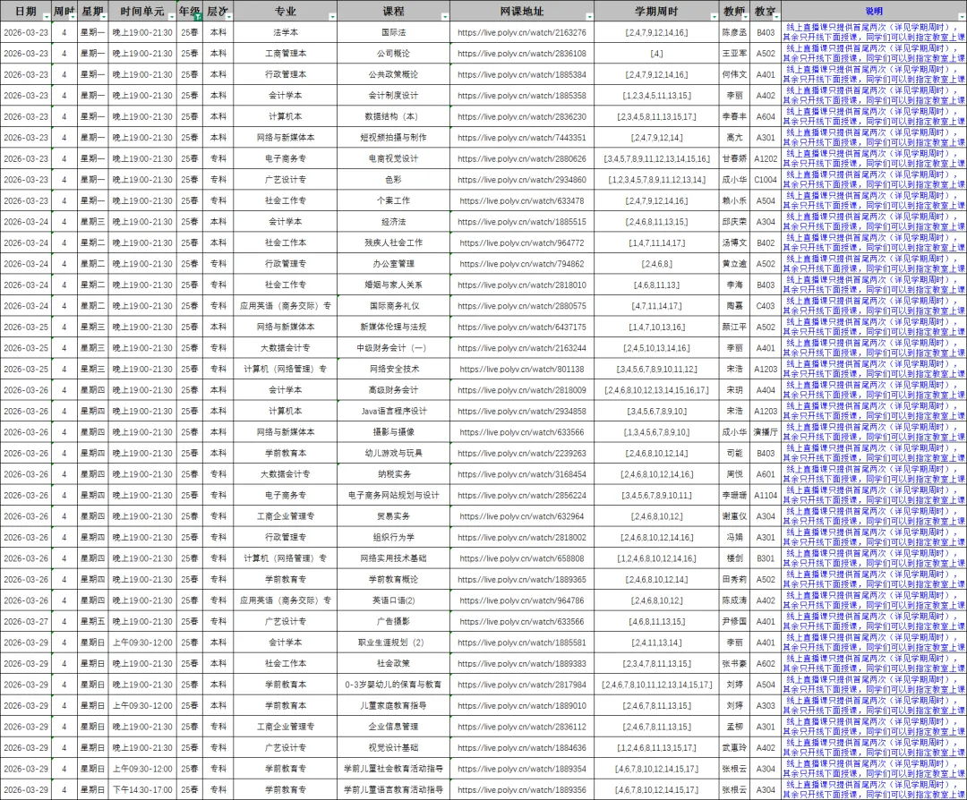Select 下午14:30-17:00 time cell
The image size is (967, 800).
tap(142, 789)
